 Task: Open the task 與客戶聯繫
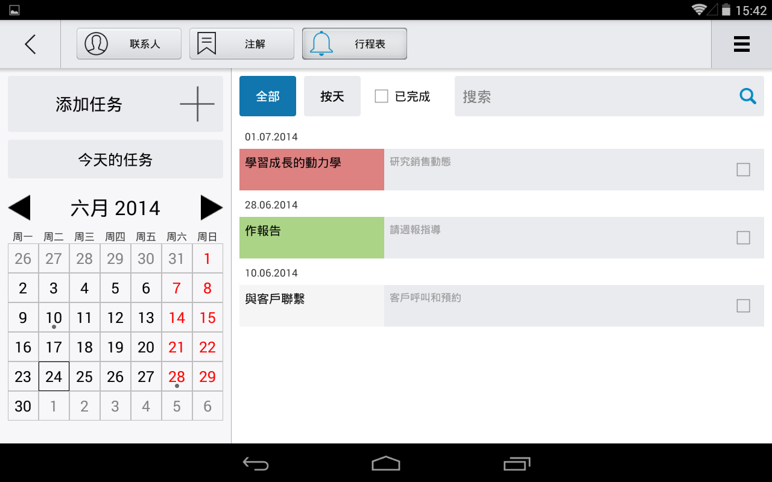pos(312,305)
